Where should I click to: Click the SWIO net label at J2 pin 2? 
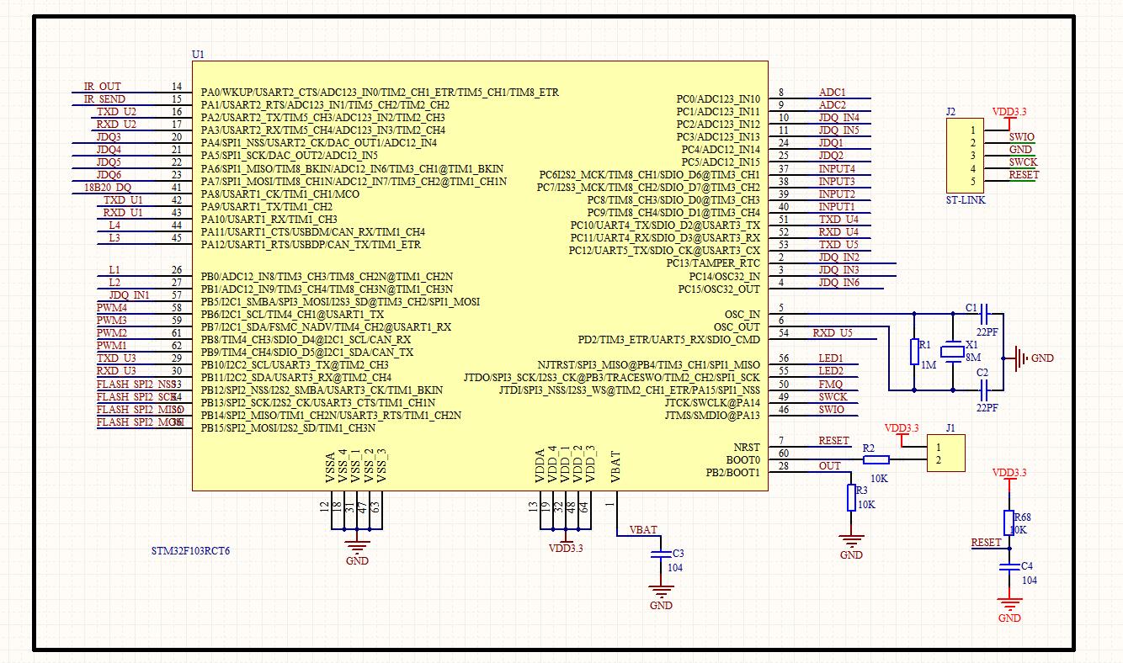(1022, 137)
